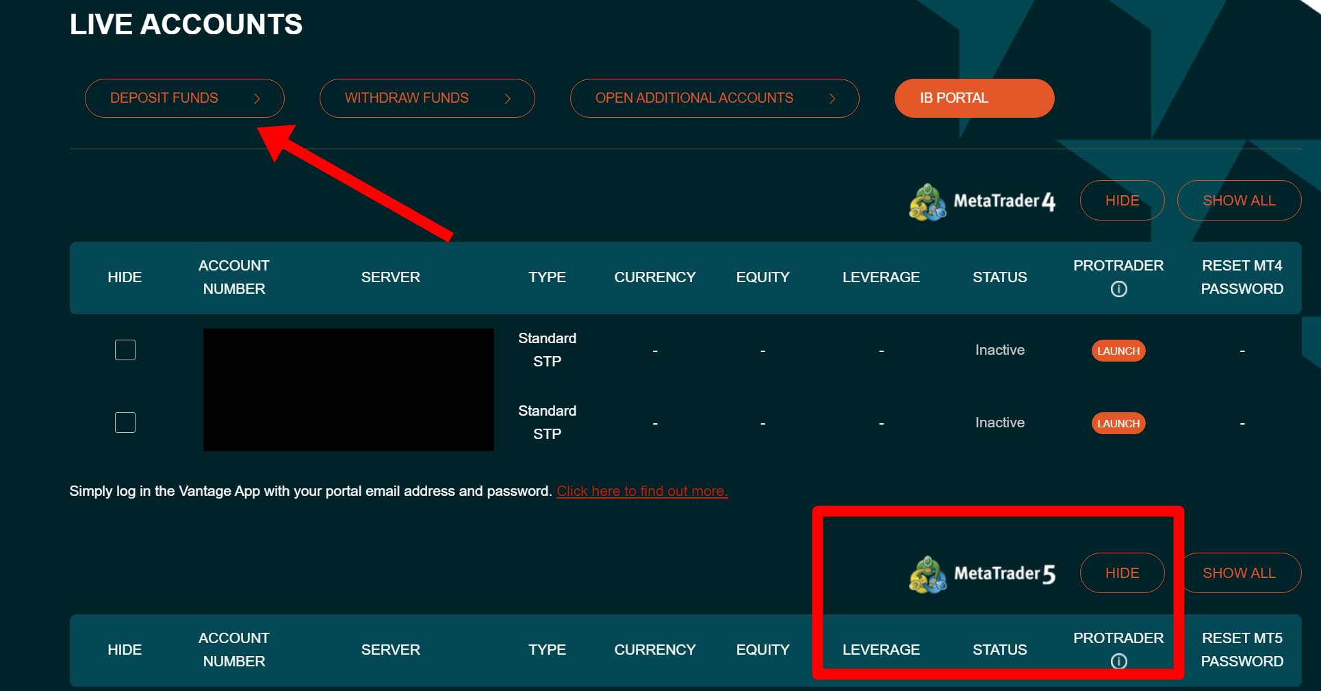Click the MT5 ProTrader info icon
This screenshot has width=1321, height=691.
pyautogui.click(x=1118, y=662)
